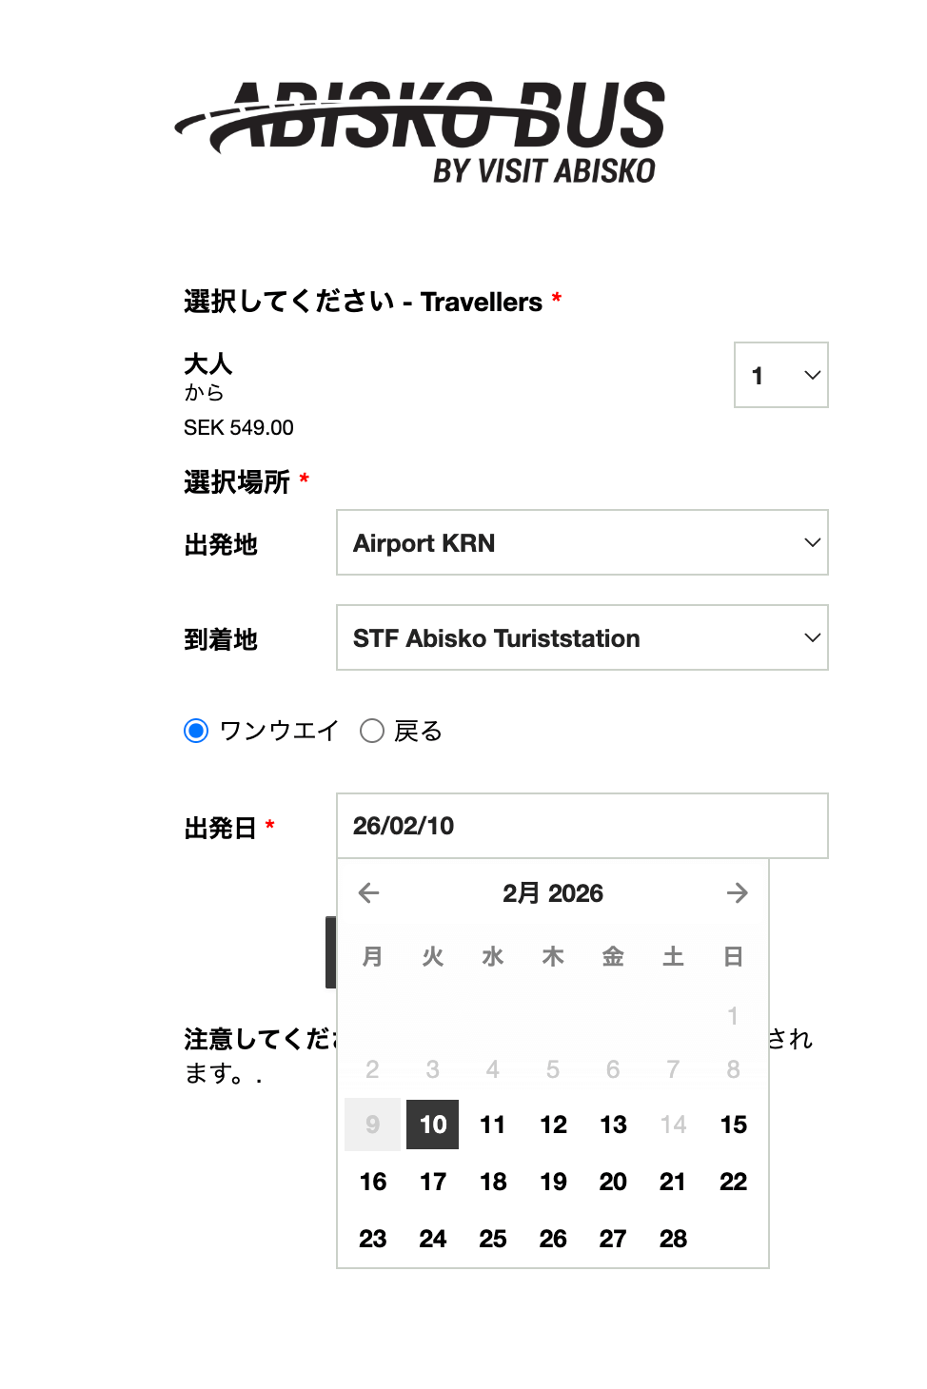Go to previous month in calendar

(x=368, y=893)
